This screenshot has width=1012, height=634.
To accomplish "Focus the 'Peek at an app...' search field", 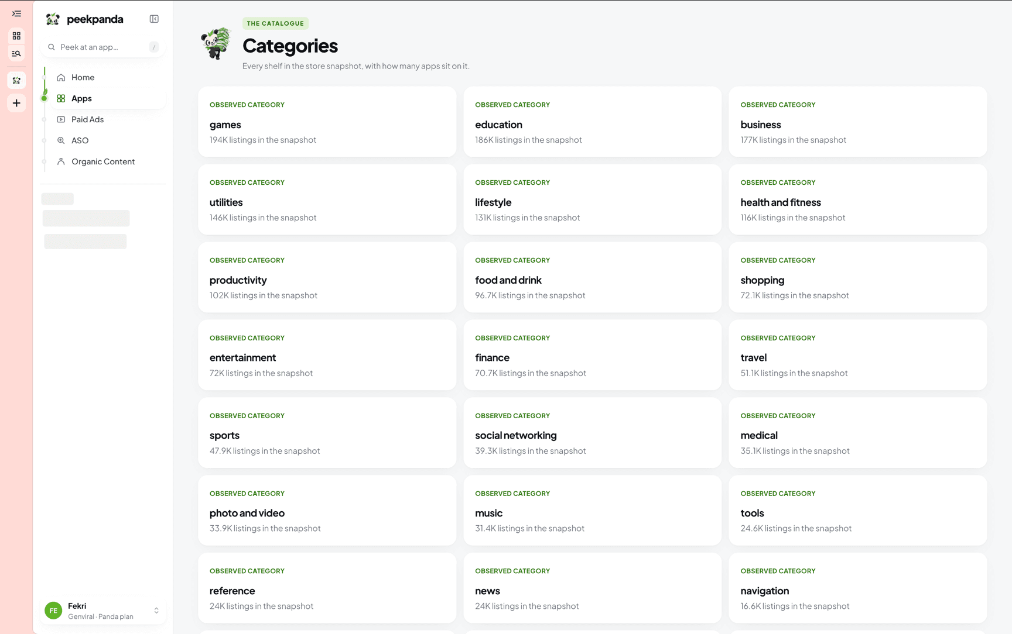I will 103,47.
